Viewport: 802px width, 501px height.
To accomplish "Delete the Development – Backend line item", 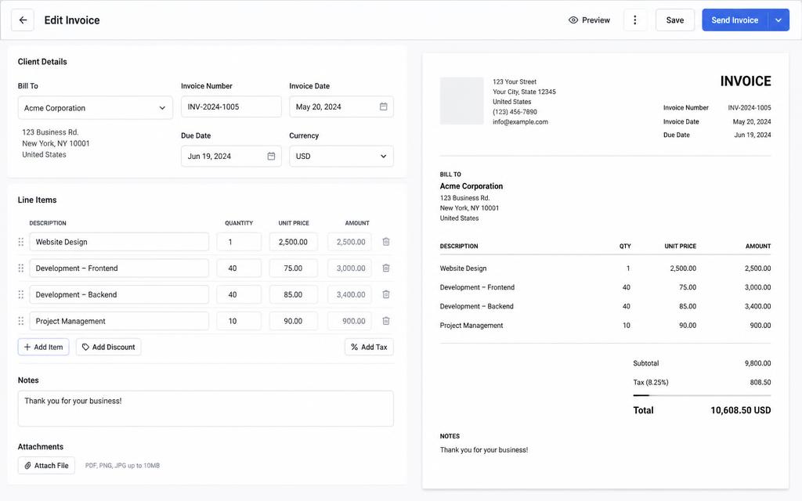I will click(x=386, y=294).
